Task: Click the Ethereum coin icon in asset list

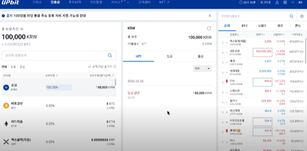Action: [6, 124]
